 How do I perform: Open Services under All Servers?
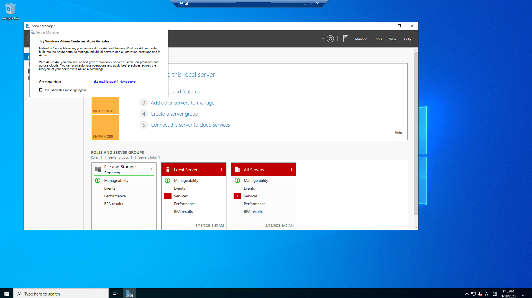(x=250, y=196)
